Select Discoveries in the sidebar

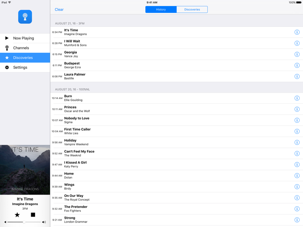coord(25,58)
